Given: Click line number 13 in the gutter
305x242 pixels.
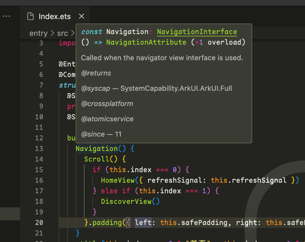Looking at the screenshot, I should tap(39, 149).
